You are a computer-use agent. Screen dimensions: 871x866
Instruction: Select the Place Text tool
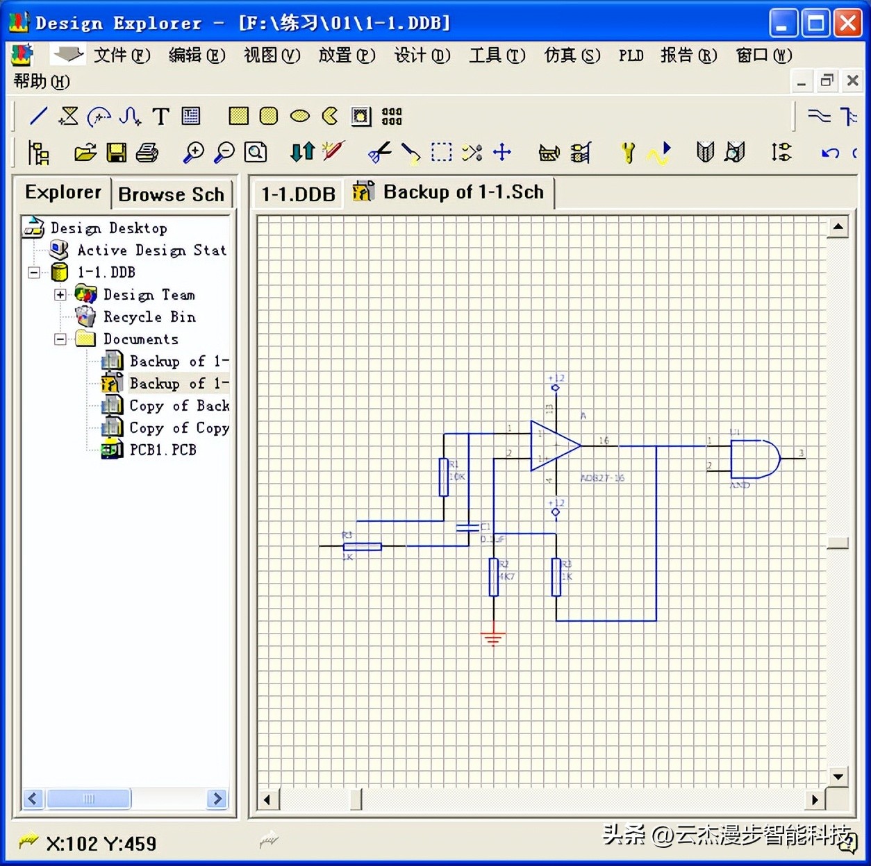pyautogui.click(x=160, y=116)
